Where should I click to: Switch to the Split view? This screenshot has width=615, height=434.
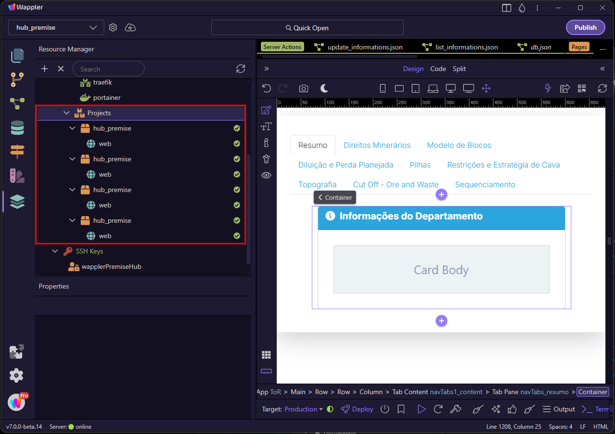coord(459,69)
